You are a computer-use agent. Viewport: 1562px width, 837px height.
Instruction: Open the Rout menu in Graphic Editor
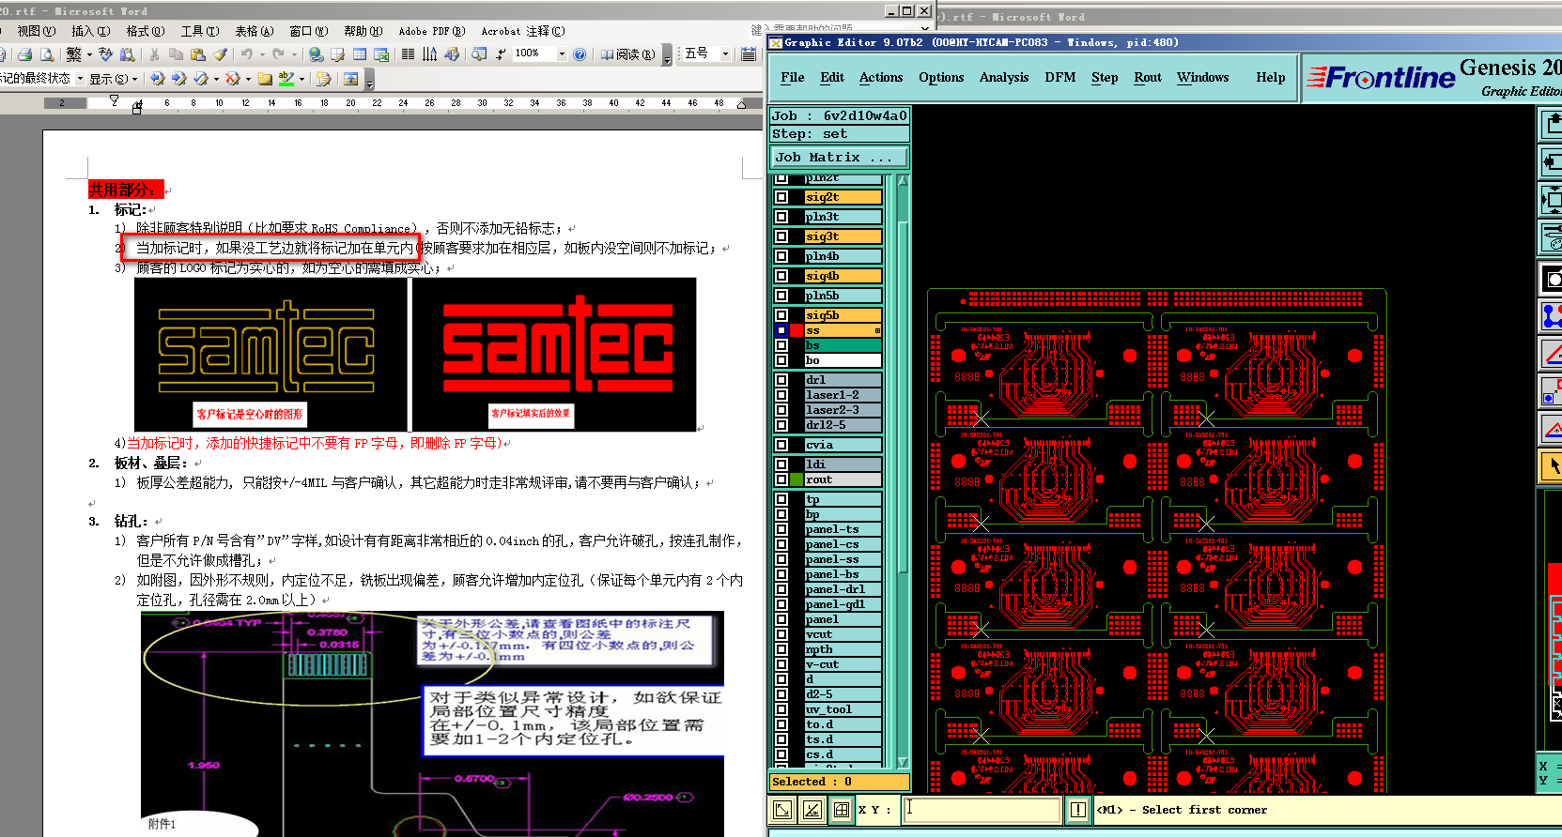[x=1148, y=78]
